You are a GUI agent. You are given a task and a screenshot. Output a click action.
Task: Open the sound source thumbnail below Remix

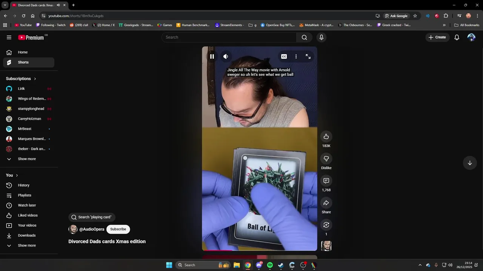coord(326,246)
